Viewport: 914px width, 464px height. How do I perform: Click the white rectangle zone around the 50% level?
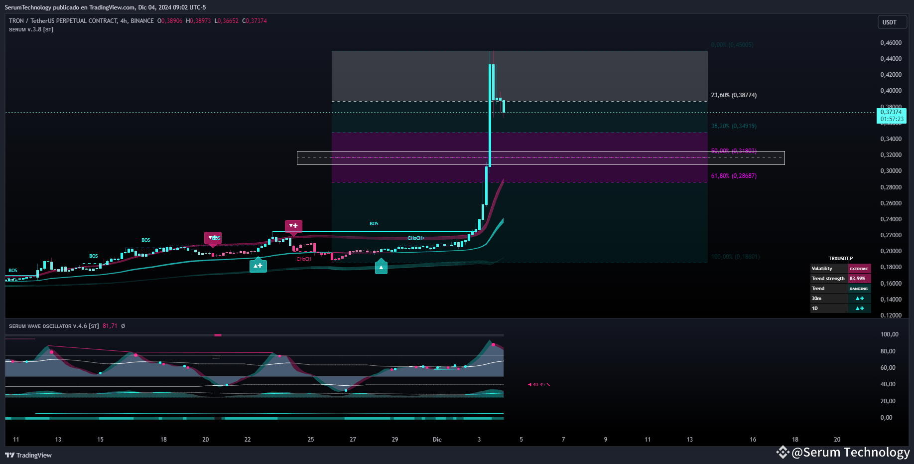tap(540, 158)
